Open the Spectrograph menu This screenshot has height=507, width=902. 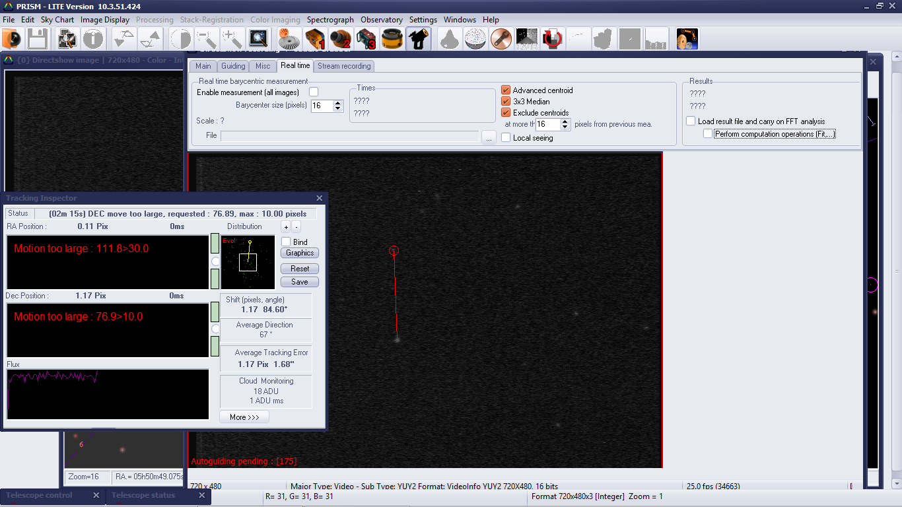point(330,20)
